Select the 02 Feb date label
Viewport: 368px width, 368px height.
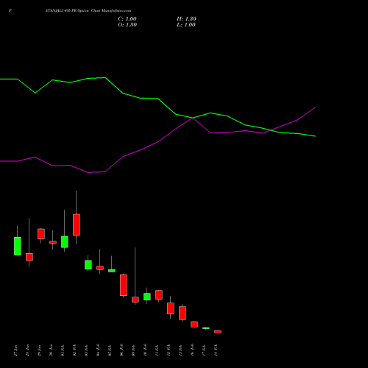point(74,350)
